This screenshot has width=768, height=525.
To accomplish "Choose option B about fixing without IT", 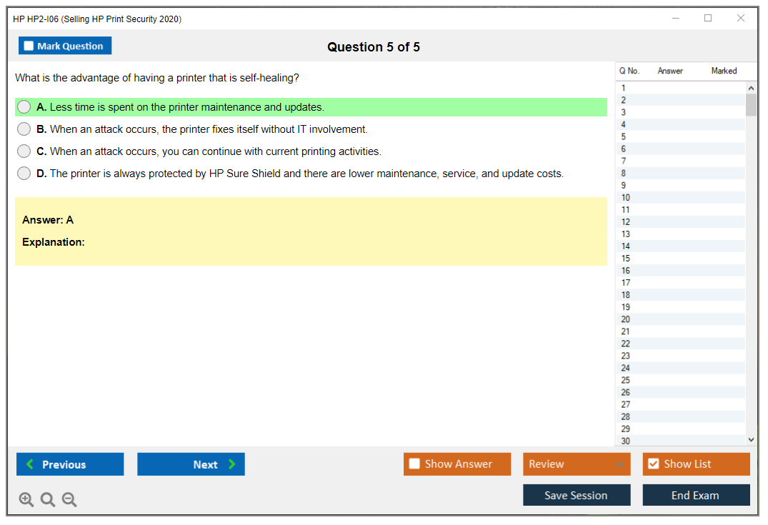I will pos(24,129).
